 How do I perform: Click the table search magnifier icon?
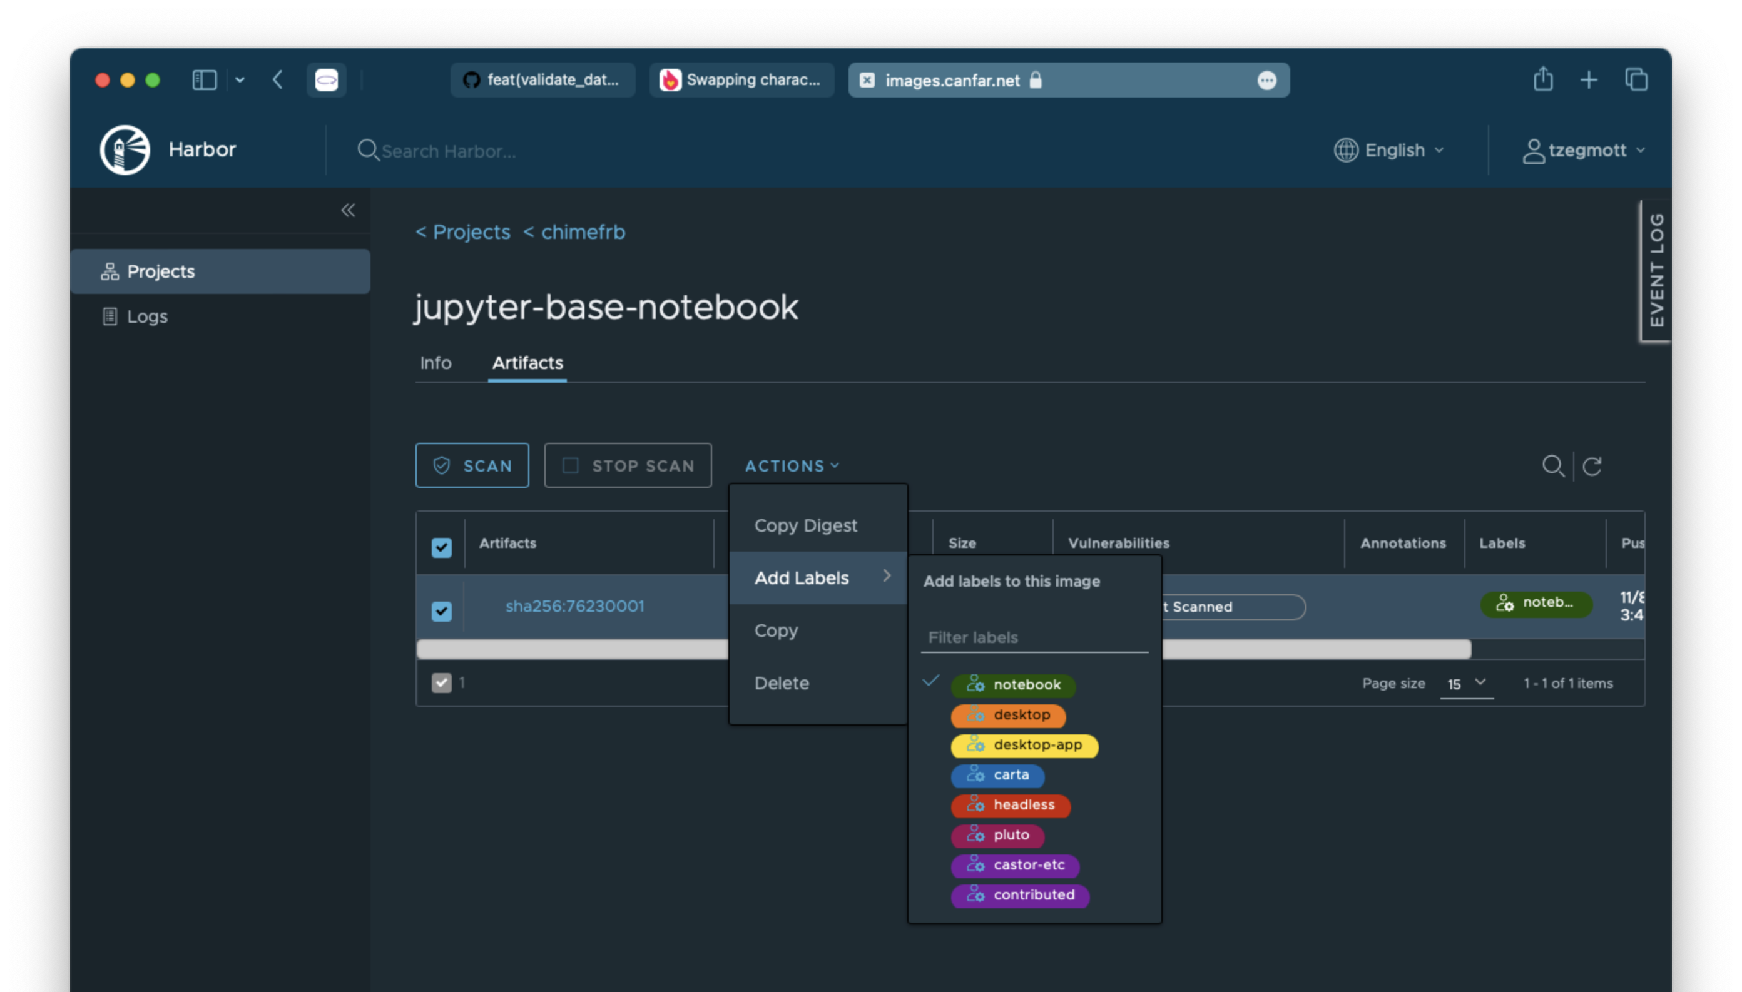click(1553, 466)
